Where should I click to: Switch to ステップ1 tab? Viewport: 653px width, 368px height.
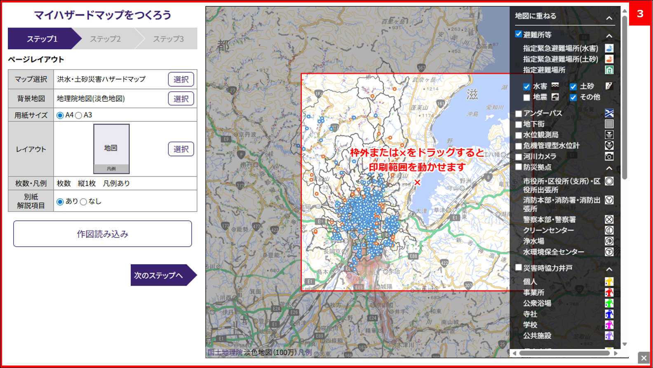point(42,39)
